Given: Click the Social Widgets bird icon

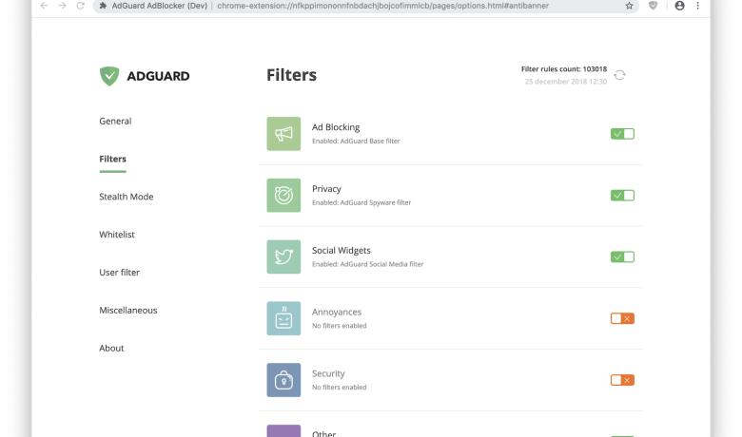Looking at the screenshot, I should coord(283,256).
